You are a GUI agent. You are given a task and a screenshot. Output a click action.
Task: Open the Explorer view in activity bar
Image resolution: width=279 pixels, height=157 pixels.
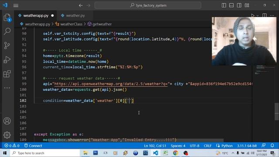coord(7,17)
